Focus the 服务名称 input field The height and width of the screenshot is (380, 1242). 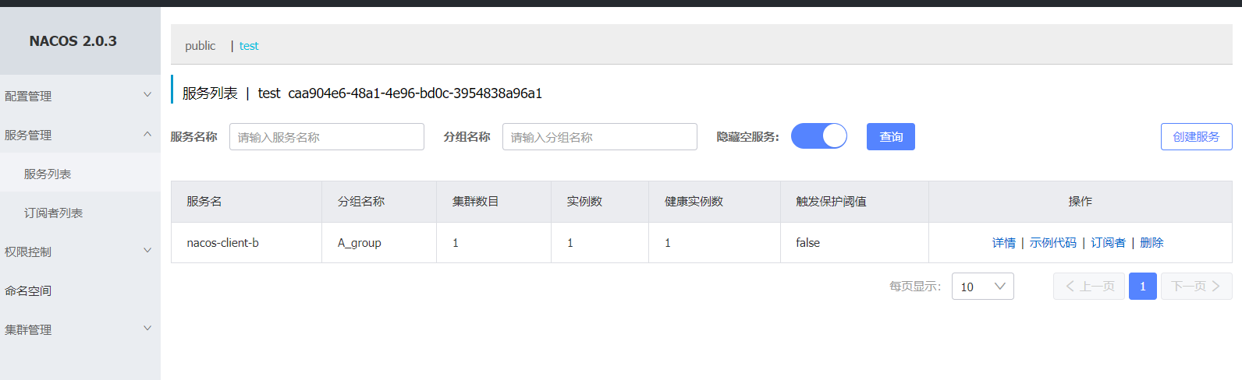[x=326, y=137]
